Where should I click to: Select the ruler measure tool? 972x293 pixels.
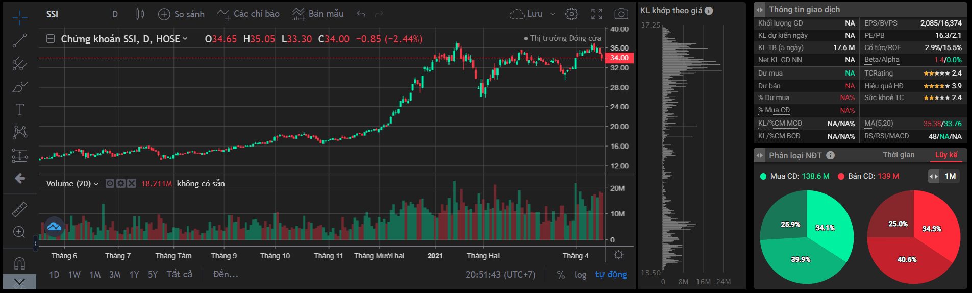[20, 209]
